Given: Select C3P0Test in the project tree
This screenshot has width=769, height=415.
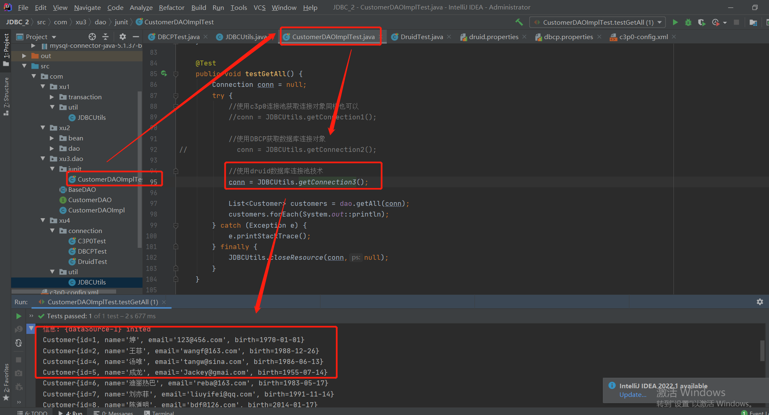Looking at the screenshot, I should tap(92, 241).
